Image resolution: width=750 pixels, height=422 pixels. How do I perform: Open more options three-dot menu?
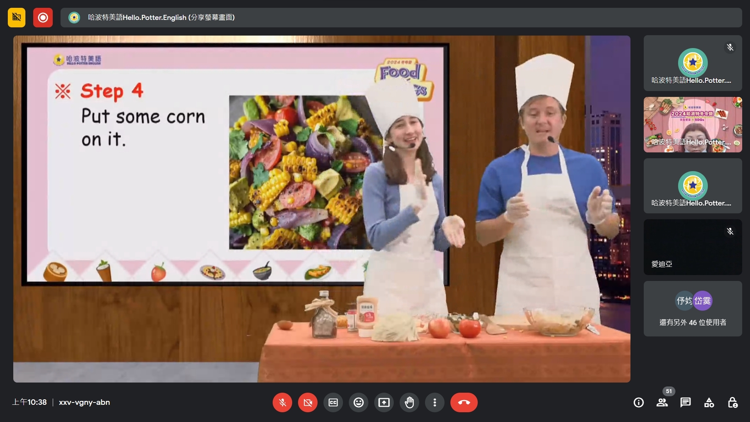(x=435, y=402)
